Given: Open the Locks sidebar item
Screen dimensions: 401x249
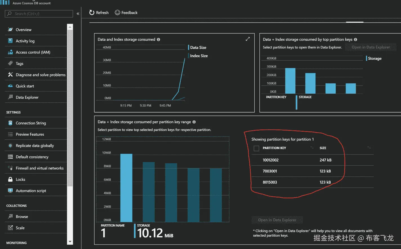Looking at the screenshot, I should click(x=36, y=179).
